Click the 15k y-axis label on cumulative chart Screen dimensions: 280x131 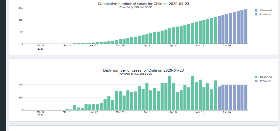21,8
